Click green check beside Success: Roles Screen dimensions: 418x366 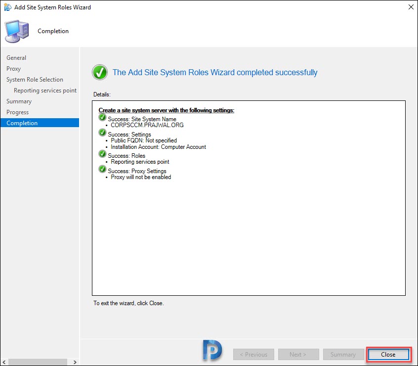[102, 154]
